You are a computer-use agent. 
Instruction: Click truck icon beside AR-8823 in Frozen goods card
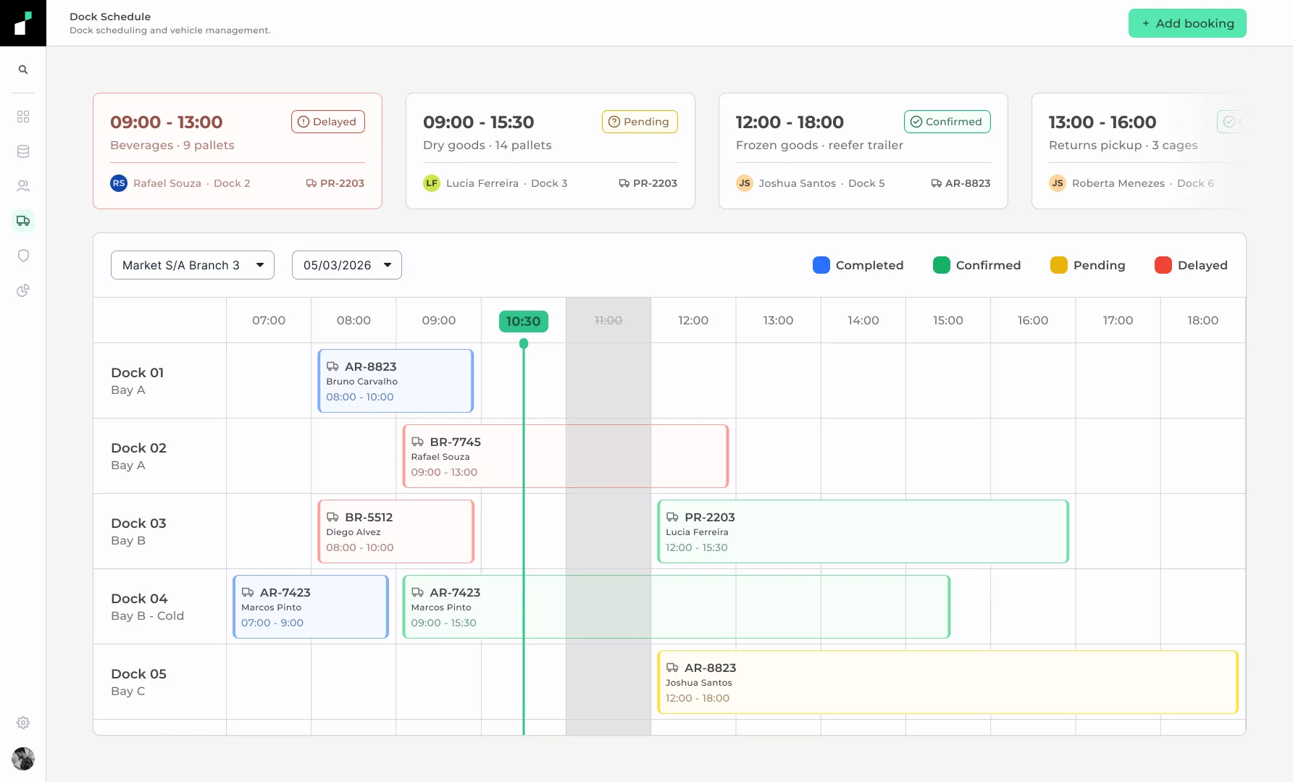937,183
